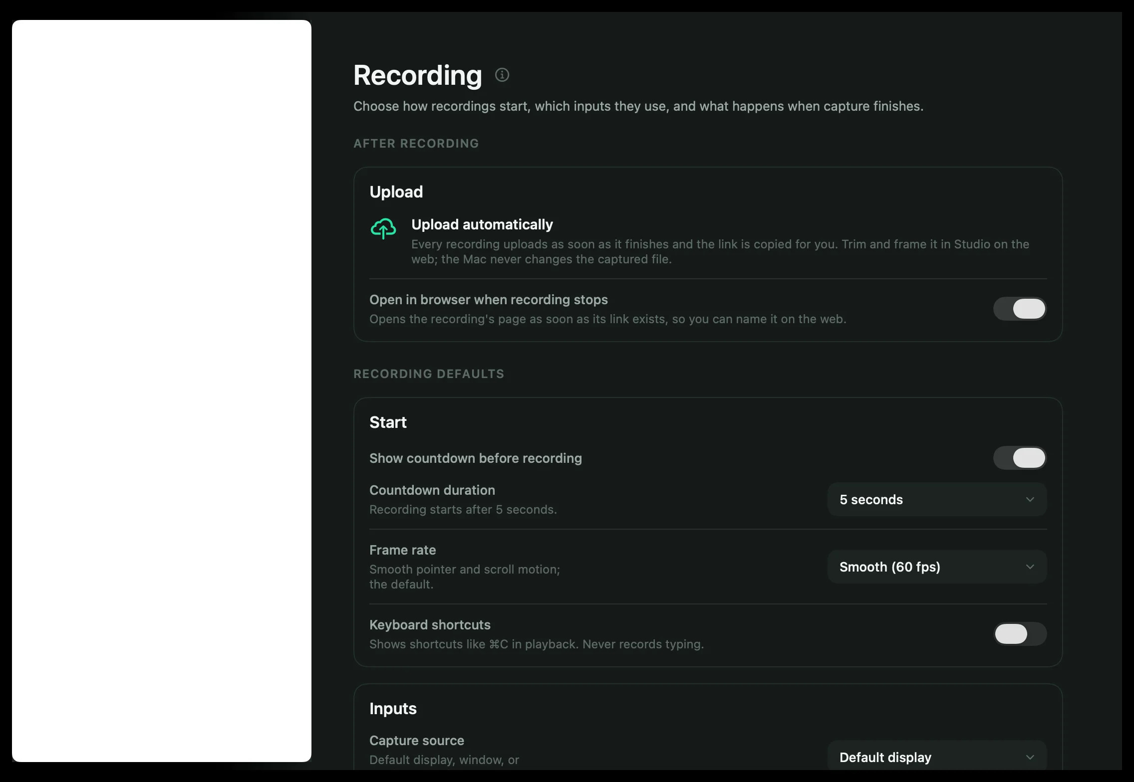Click the Frame rate label
The width and height of the screenshot is (1134, 782).
click(x=403, y=550)
